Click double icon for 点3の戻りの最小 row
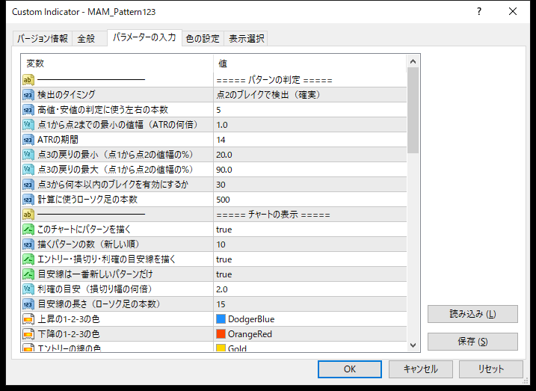The image size is (536, 391). click(28, 155)
